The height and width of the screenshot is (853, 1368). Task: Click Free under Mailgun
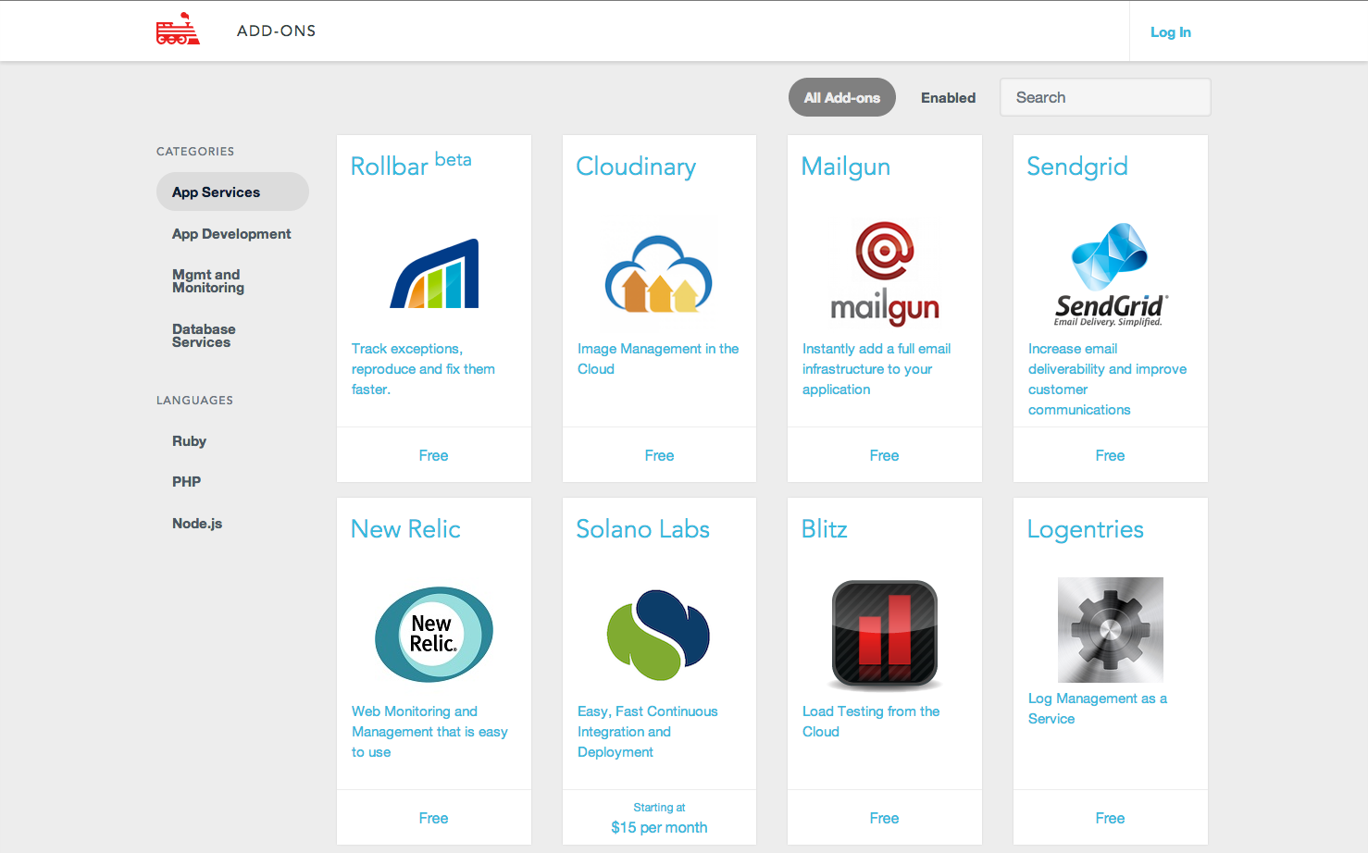(x=884, y=455)
